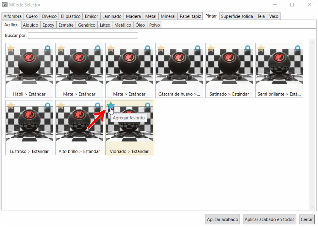The height and width of the screenshot is (227, 318).
Task: Open magnifier preview for Satinado > Estándar
Action: pyautogui.click(x=247, y=48)
